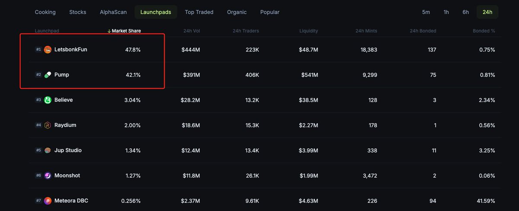Image resolution: width=519 pixels, height=211 pixels.
Task: Click the #1 rank badge
Action: click(x=38, y=49)
